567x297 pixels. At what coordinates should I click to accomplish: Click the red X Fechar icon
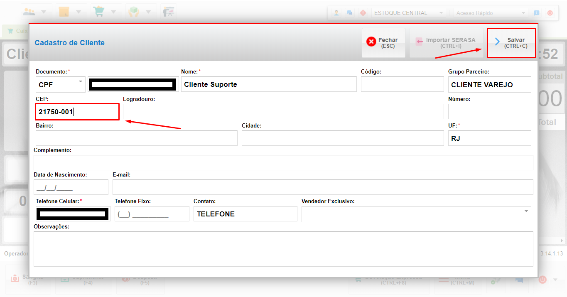(371, 42)
